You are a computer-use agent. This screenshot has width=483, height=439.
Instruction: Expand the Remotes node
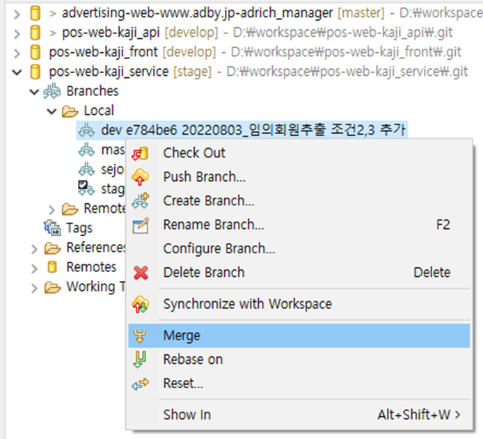(x=34, y=269)
